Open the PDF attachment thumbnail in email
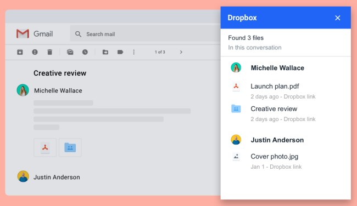 click(45, 147)
